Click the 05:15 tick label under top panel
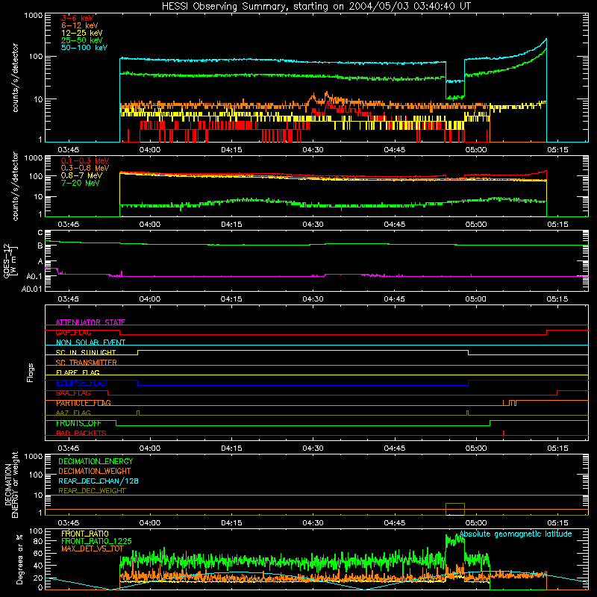The height and width of the screenshot is (597, 597). click(x=557, y=150)
